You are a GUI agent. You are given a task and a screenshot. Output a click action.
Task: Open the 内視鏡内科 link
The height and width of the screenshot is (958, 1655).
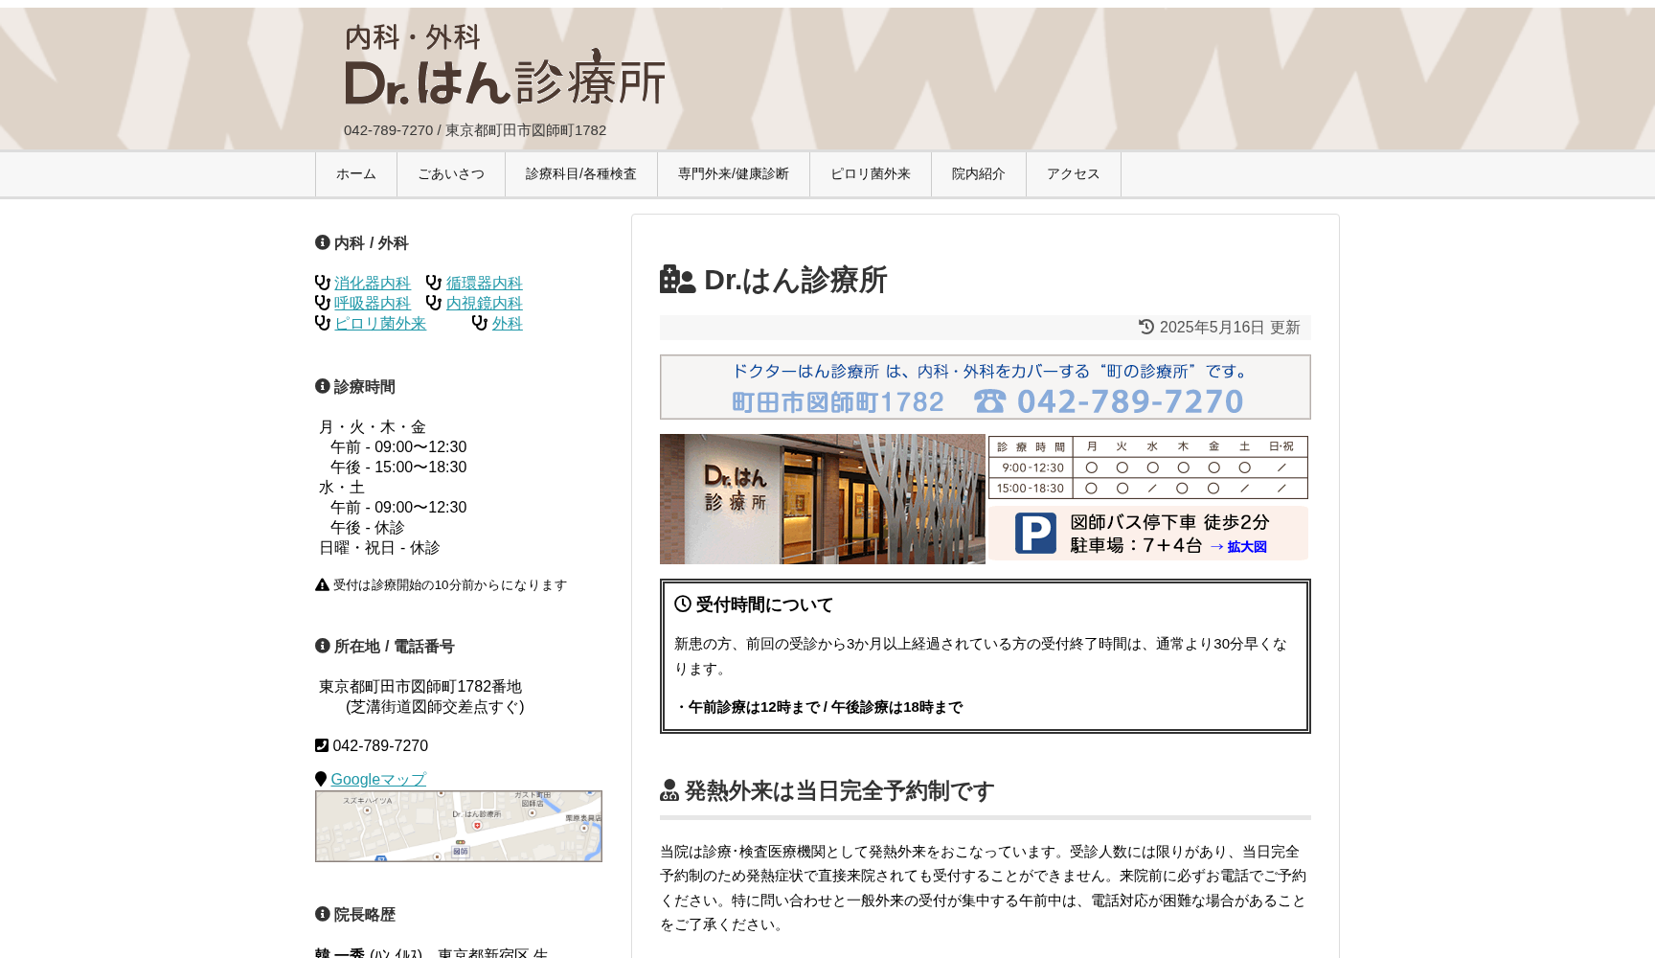(x=484, y=303)
